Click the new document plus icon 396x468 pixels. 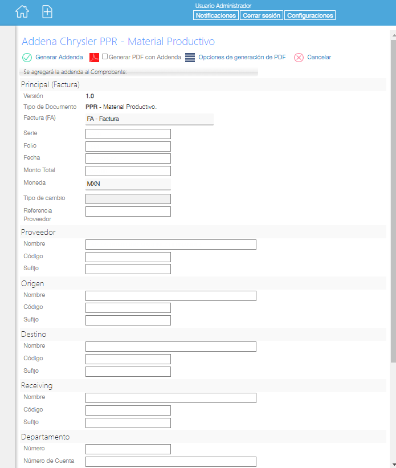pyautogui.click(x=47, y=12)
